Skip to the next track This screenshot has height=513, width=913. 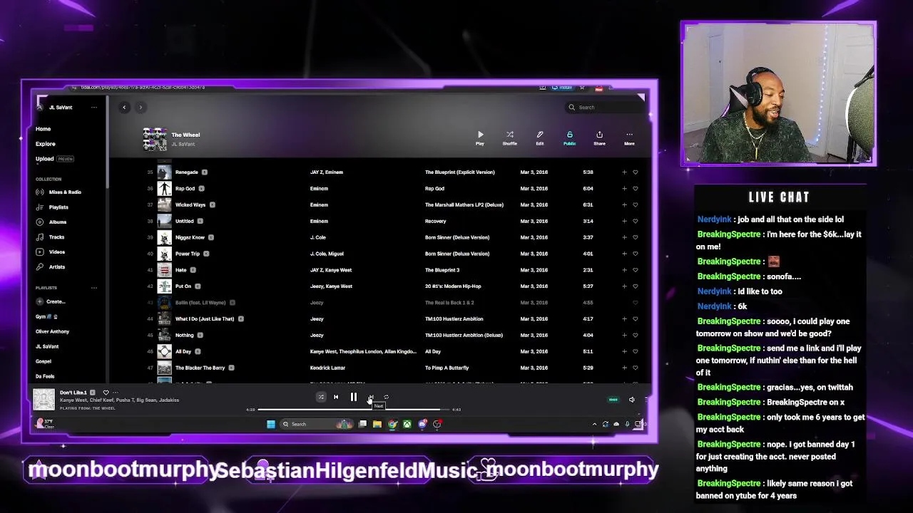(x=370, y=398)
